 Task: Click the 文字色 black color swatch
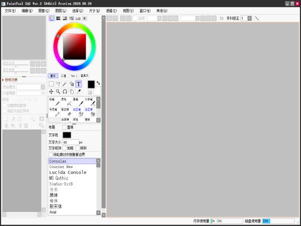(x=67, y=135)
